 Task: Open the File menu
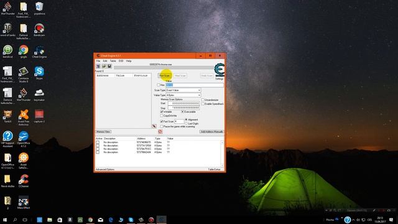click(x=98, y=61)
